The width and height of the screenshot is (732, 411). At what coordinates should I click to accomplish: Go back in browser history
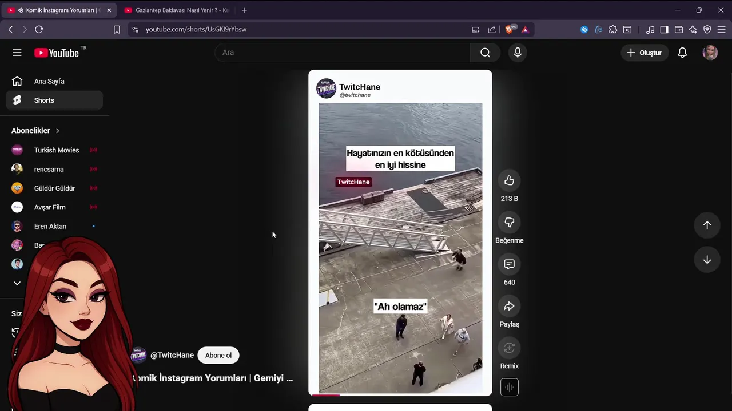tap(10, 29)
